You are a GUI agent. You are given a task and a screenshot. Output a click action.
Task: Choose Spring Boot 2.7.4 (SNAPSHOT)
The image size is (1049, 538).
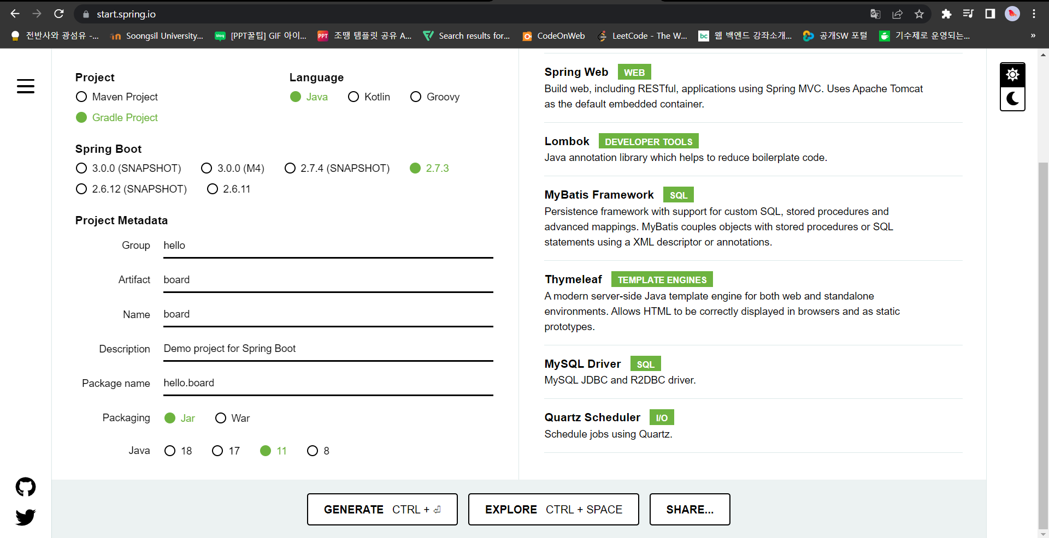click(337, 168)
